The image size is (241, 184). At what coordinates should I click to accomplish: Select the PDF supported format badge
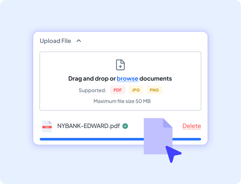(x=117, y=90)
